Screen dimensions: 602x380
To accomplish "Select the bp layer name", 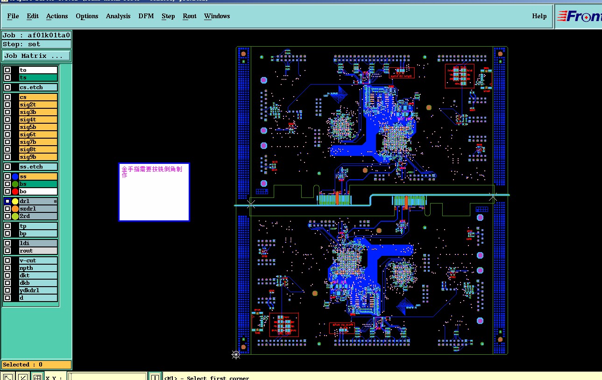I will [38, 233].
